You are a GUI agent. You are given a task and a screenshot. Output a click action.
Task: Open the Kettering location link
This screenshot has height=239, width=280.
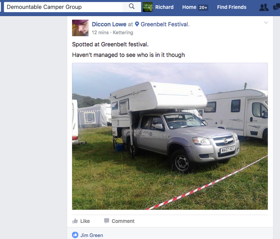pyautogui.click(x=123, y=33)
